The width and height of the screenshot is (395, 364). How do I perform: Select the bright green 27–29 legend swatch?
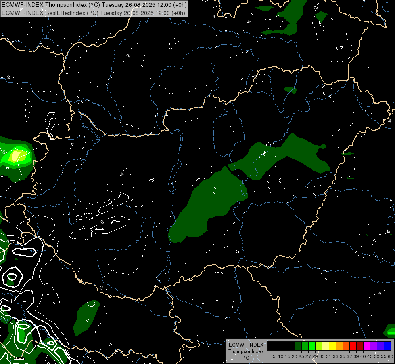(x=312, y=346)
